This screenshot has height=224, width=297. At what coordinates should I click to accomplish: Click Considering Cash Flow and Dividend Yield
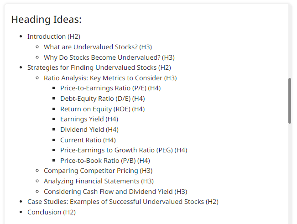pos(115,192)
